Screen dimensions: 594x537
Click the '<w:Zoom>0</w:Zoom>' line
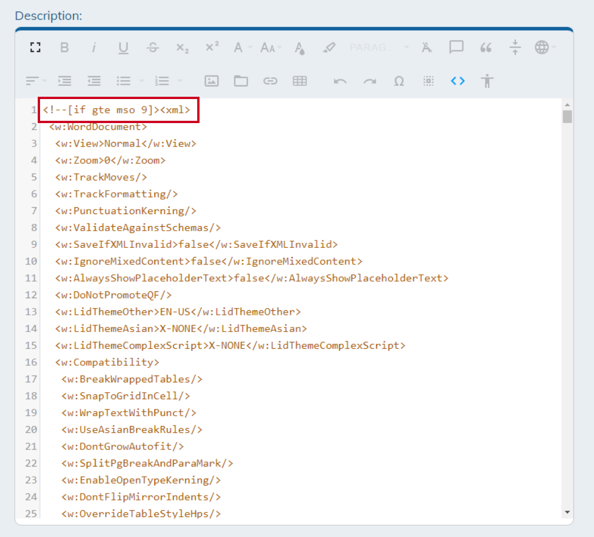tap(110, 160)
